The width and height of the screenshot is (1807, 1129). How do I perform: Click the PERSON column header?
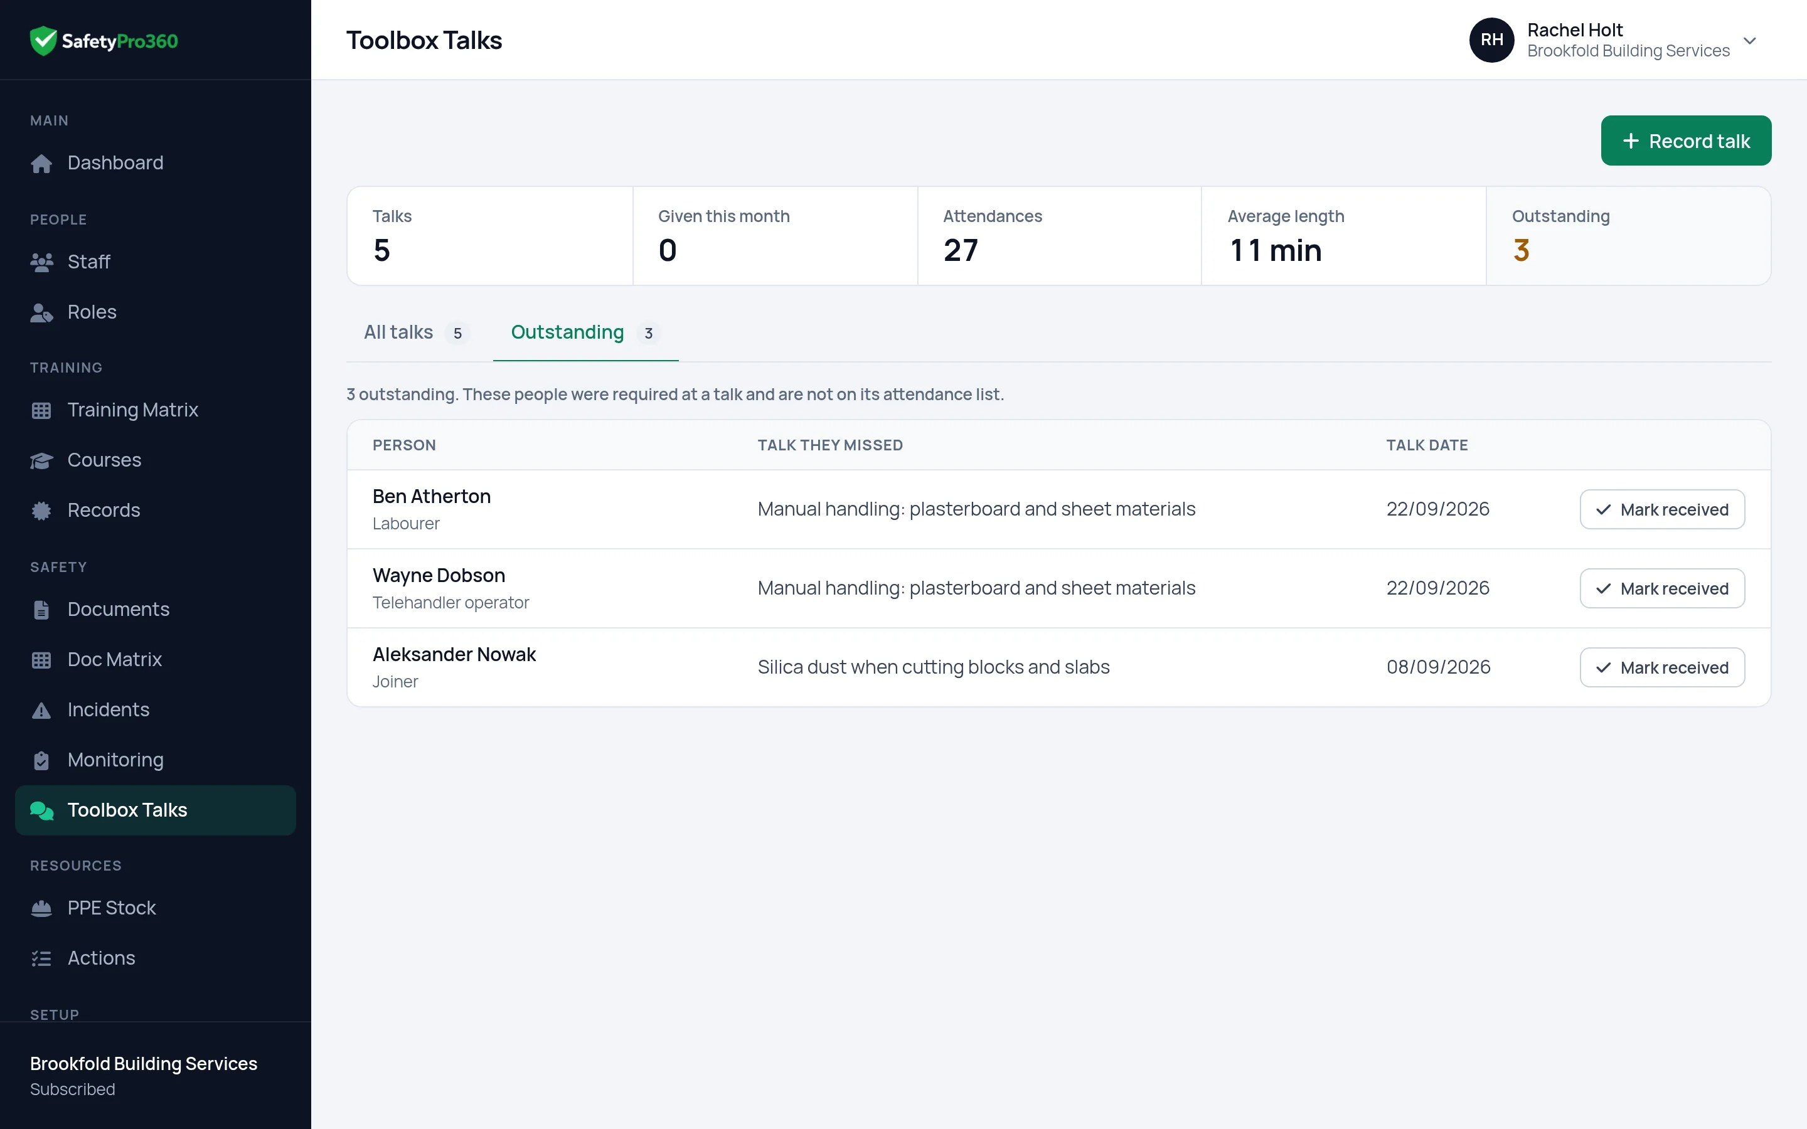404,445
